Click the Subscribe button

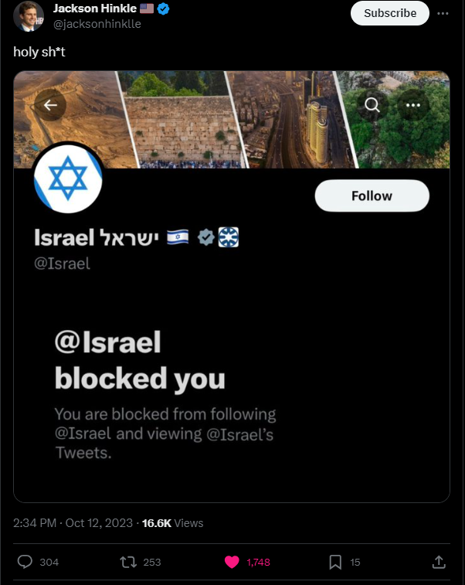pyautogui.click(x=389, y=13)
